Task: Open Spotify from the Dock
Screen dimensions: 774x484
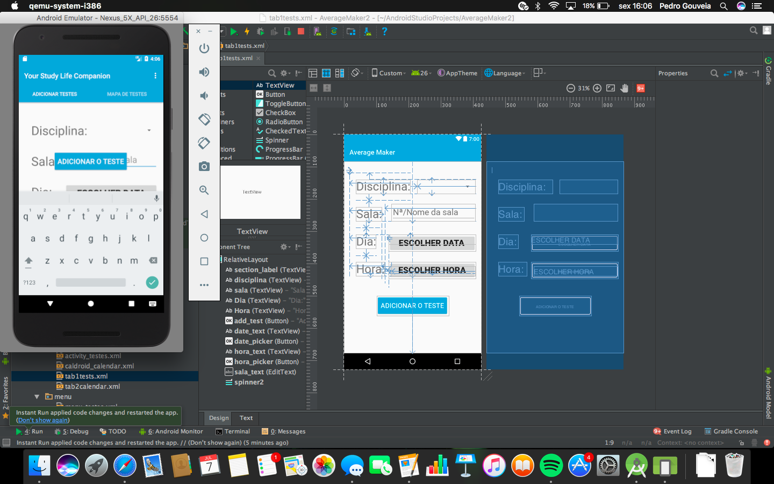Action: (x=551, y=465)
